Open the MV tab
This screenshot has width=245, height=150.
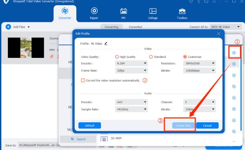[x=123, y=14]
